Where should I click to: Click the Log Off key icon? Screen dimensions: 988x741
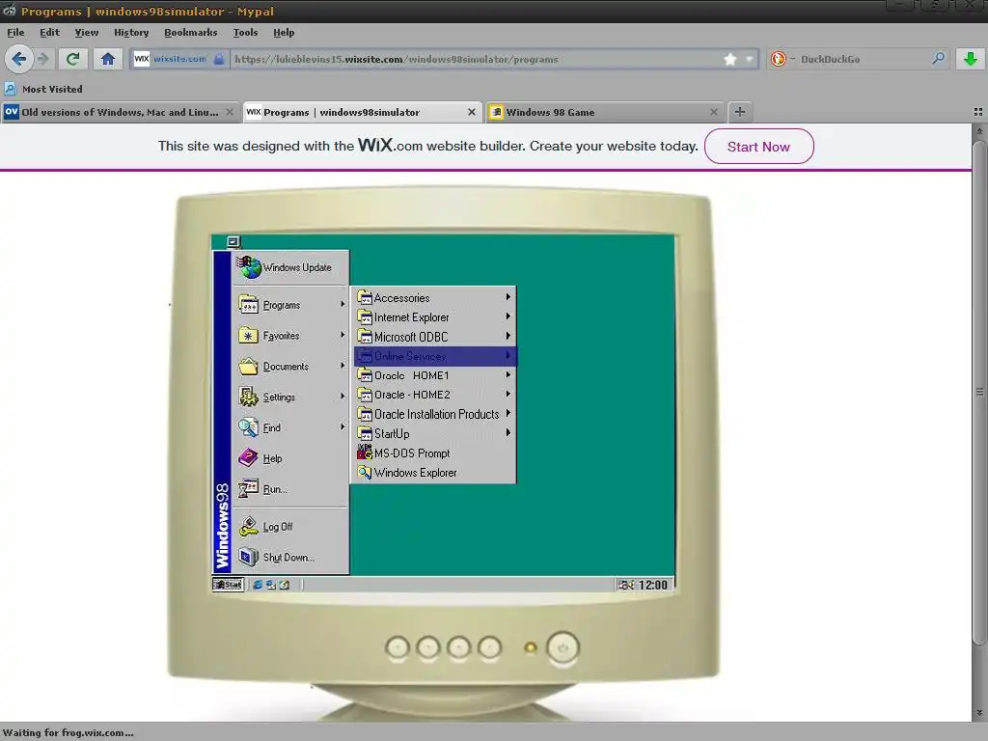pyautogui.click(x=248, y=526)
